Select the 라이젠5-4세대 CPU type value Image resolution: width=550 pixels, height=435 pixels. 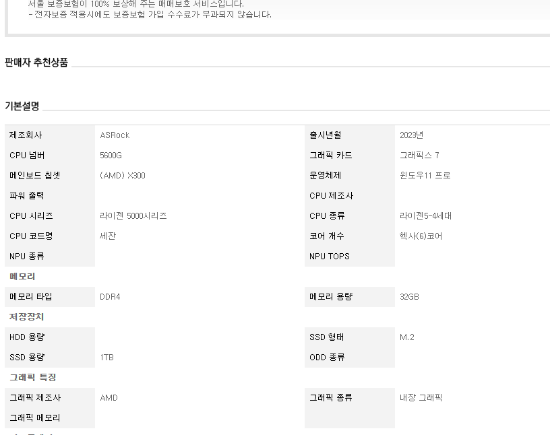tap(425, 216)
